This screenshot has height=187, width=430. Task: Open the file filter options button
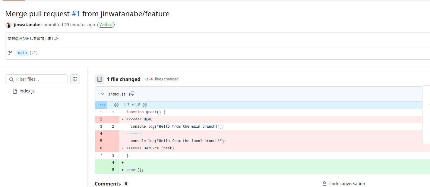click(75, 79)
